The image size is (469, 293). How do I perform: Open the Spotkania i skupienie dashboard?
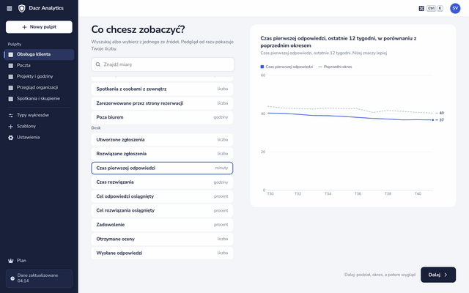[39, 99]
